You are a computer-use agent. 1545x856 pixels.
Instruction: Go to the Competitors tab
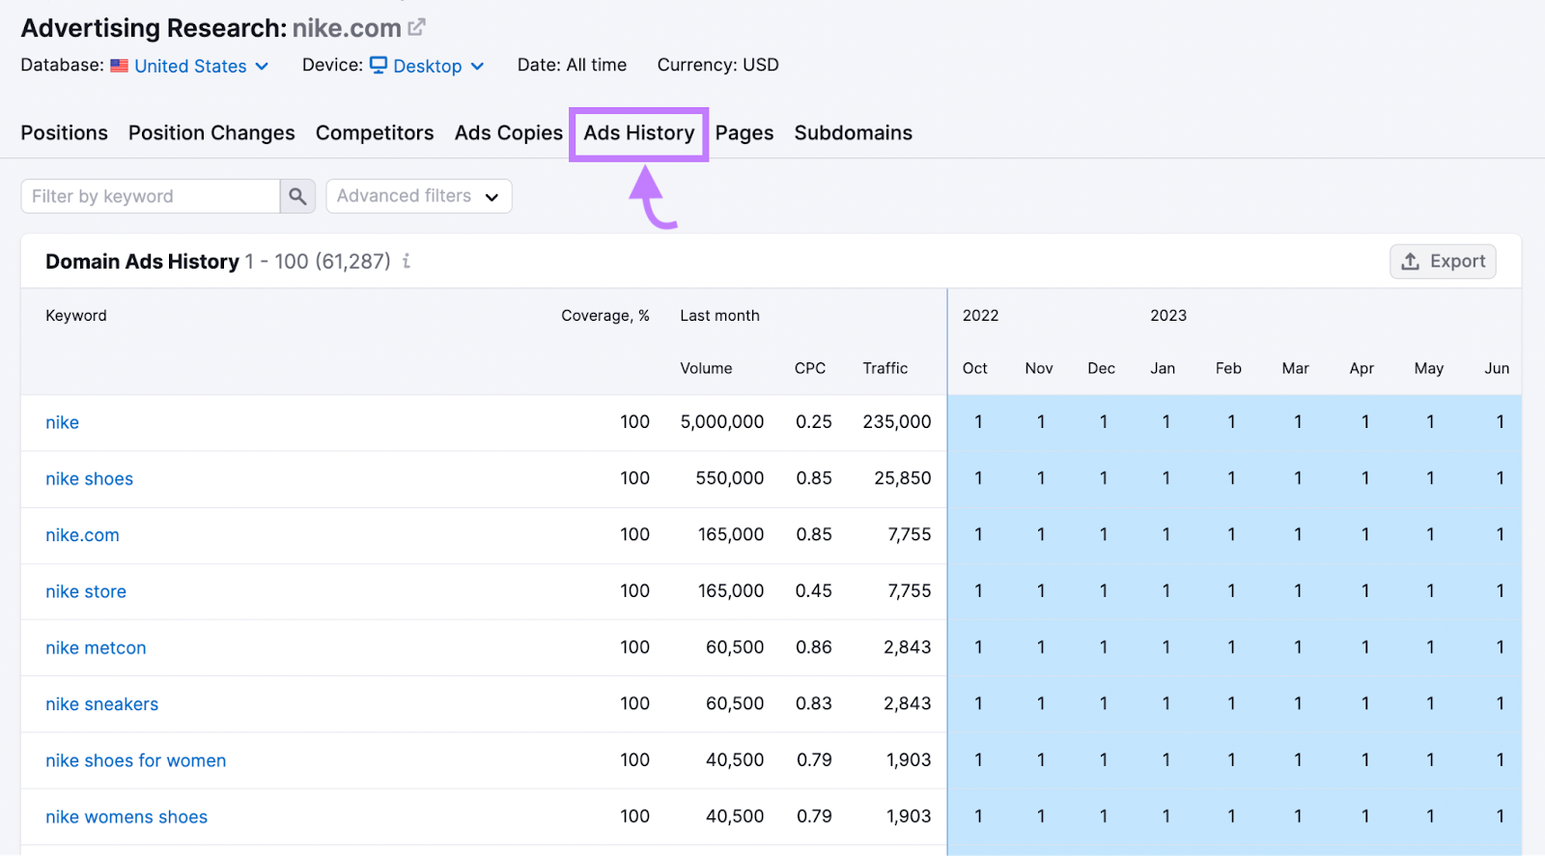pyautogui.click(x=375, y=133)
